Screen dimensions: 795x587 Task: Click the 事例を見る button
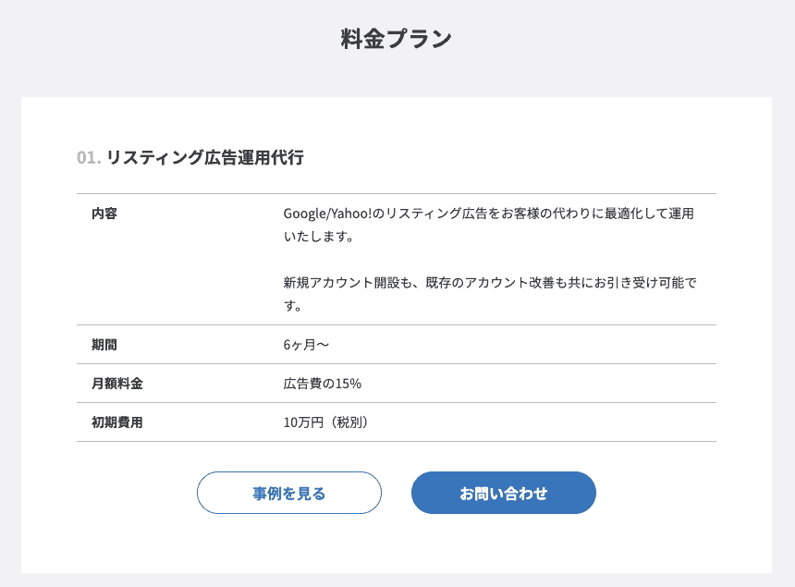click(289, 493)
